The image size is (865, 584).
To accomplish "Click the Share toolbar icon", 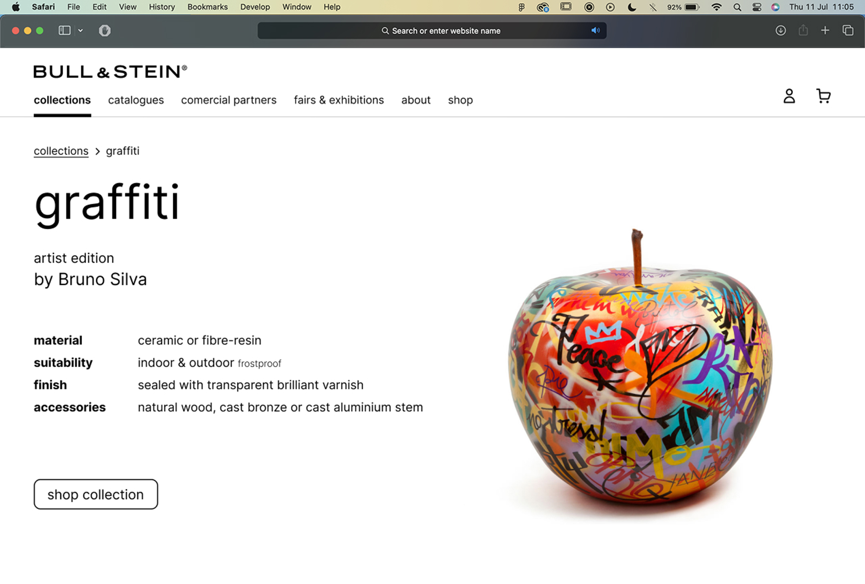I will point(803,31).
